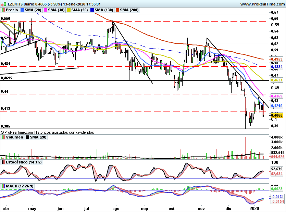
Task: Click the Estocástico indicator icon
Action: [3, 162]
